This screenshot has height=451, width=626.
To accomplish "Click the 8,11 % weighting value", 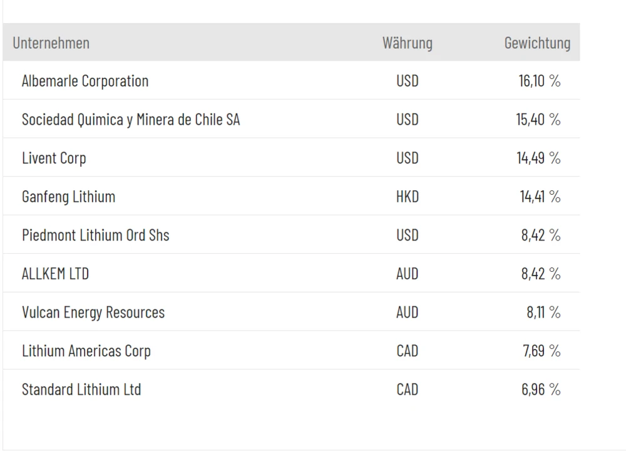I will [x=543, y=313].
